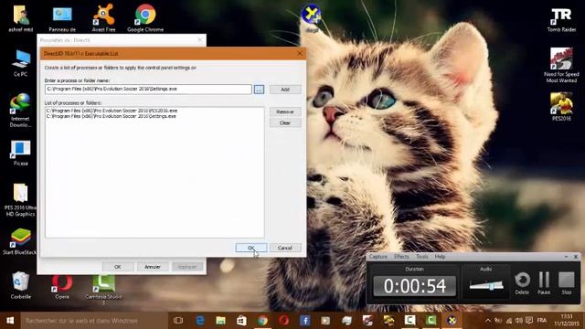Select the Need for Speed Most Wanted icon

561,64
